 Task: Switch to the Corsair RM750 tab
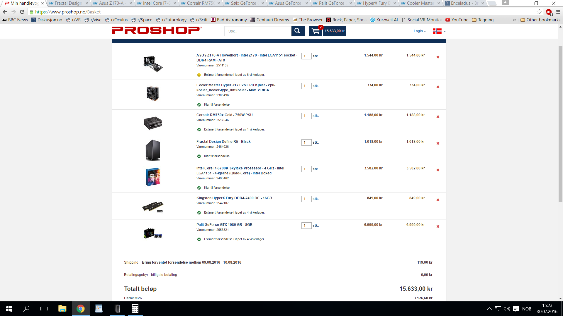[200, 3]
